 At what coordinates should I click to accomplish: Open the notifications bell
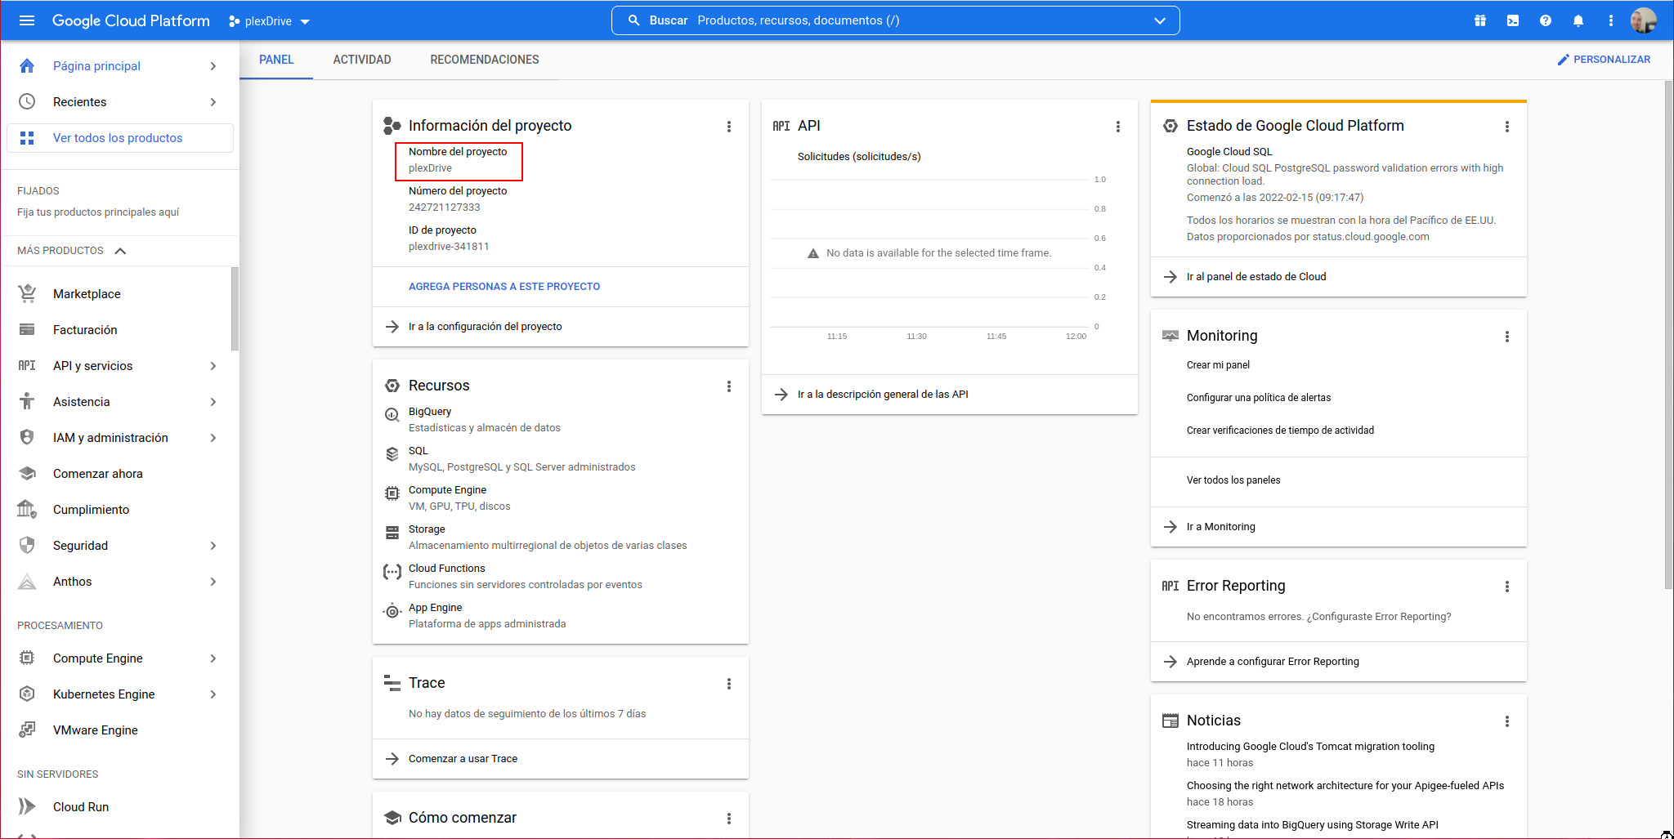tap(1578, 20)
